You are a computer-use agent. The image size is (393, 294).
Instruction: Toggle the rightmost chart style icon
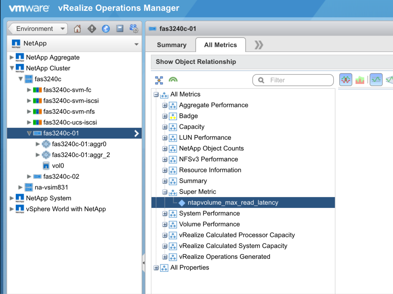[x=389, y=79]
